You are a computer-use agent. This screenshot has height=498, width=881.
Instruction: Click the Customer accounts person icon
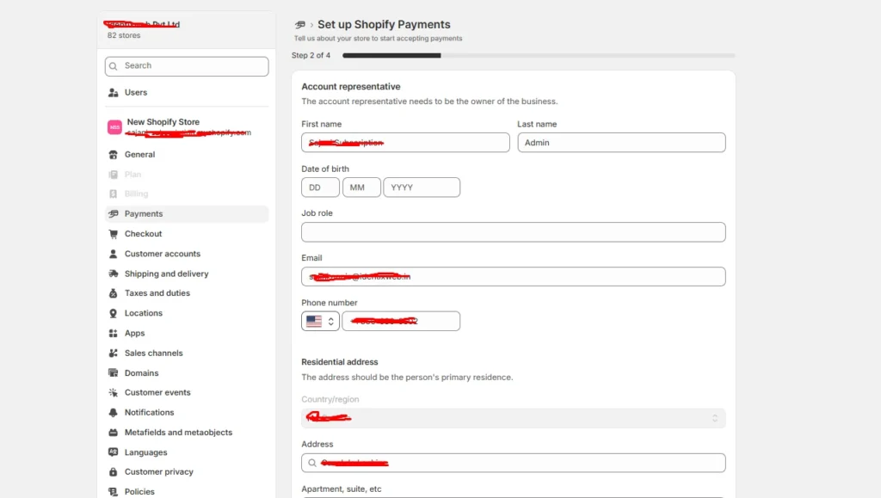pyautogui.click(x=113, y=254)
